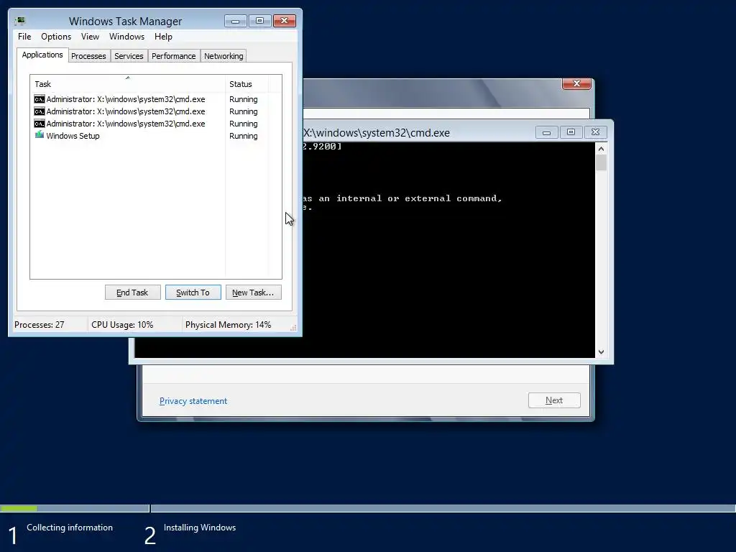Switch to the Performance tab

point(173,56)
